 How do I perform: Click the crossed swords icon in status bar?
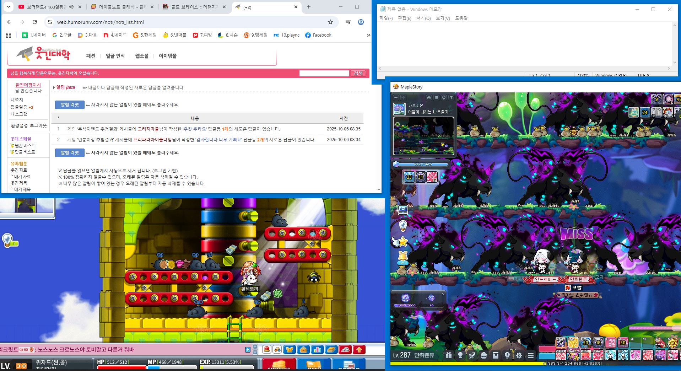click(x=472, y=355)
